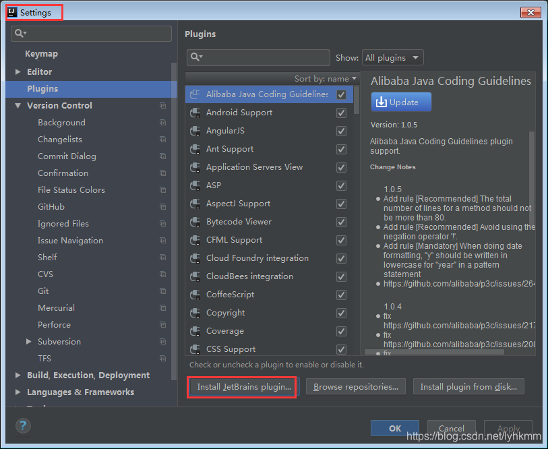Click the Cloud Foundry integration plugin icon
Screen dimensions: 548x449
pyautogui.click(x=195, y=258)
